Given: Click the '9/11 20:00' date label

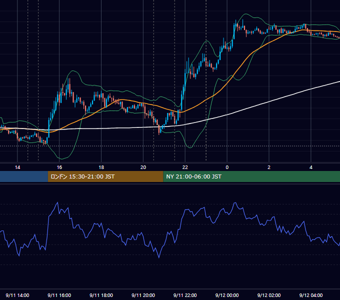Looking at the screenshot, I should tap(143, 295).
